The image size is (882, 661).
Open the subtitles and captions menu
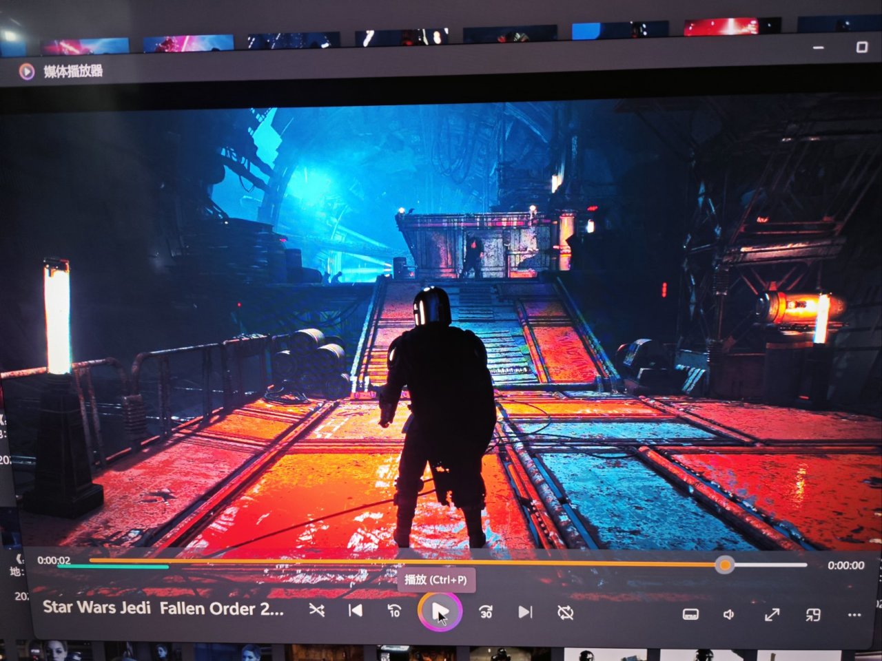pos(690,614)
